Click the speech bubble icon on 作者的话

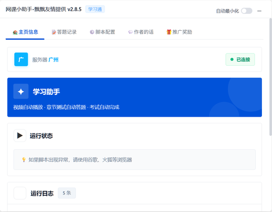(x=131, y=32)
